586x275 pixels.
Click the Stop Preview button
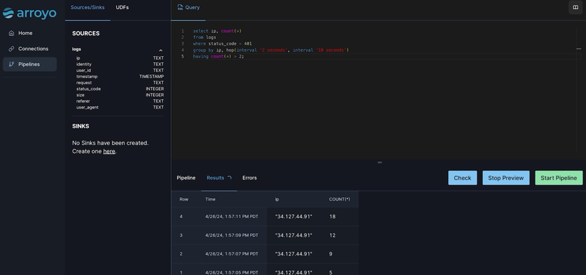506,178
